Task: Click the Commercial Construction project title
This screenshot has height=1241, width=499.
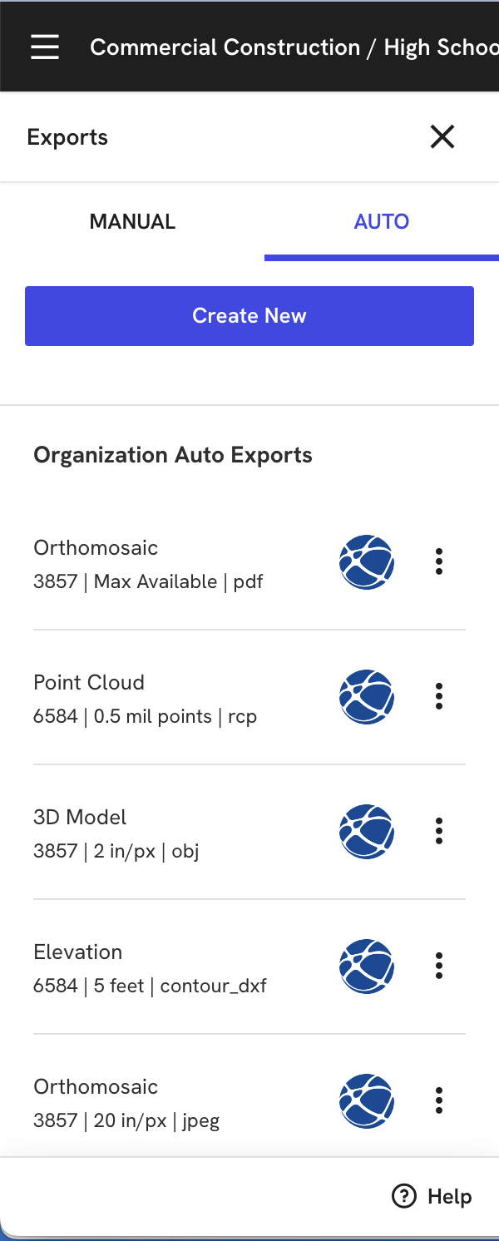Action: point(294,47)
